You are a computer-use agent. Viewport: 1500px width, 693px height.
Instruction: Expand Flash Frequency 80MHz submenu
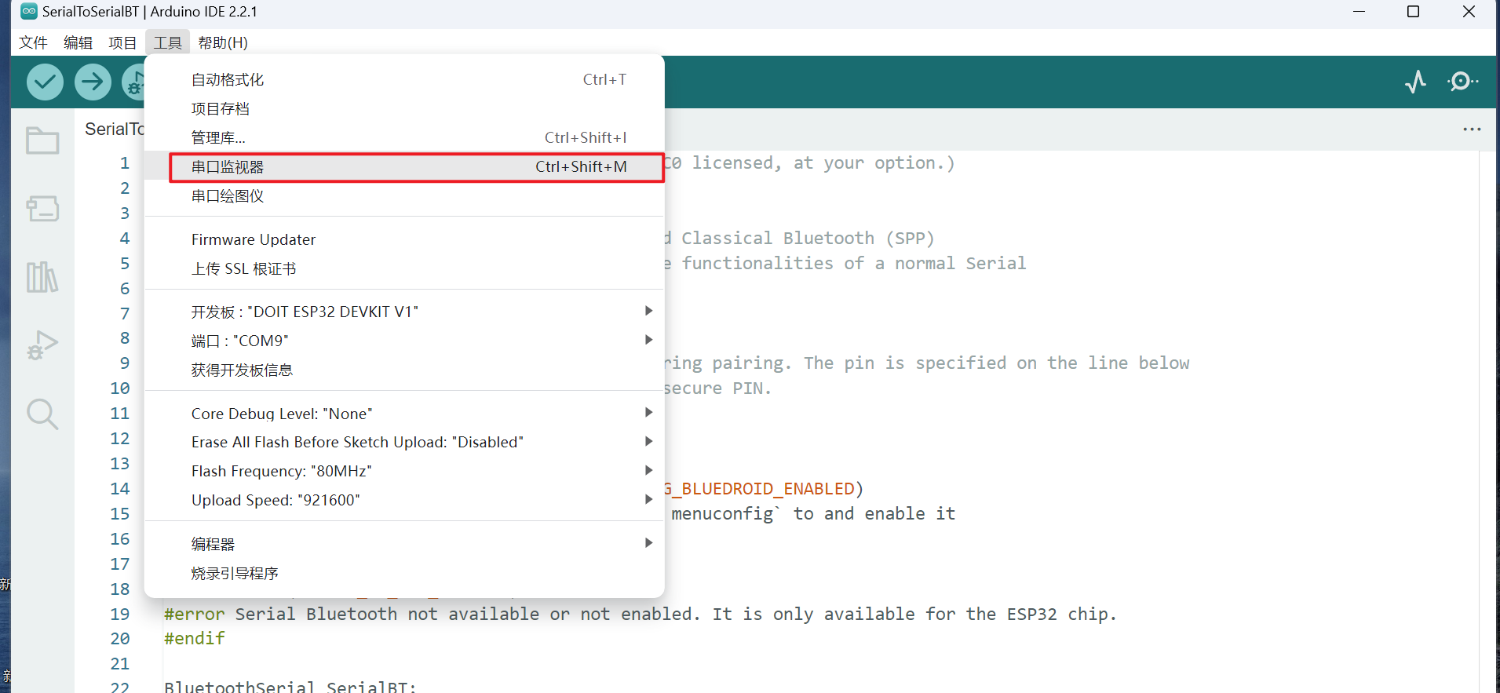click(x=404, y=471)
